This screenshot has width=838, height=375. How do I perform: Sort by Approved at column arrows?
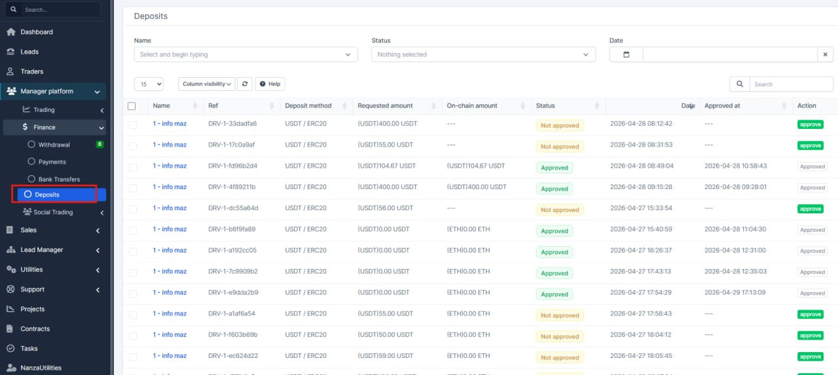[x=784, y=106]
